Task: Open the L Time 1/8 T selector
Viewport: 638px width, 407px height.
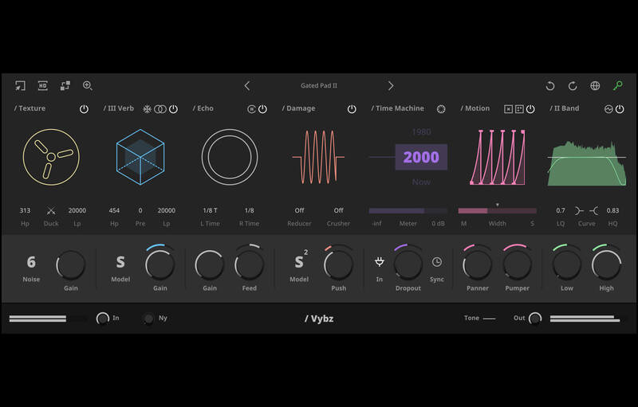Action: [210, 210]
